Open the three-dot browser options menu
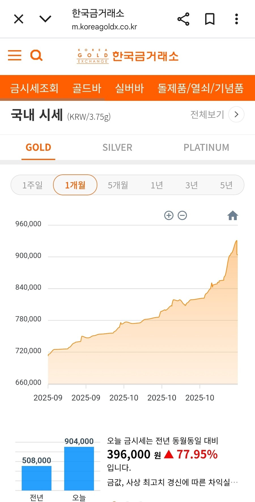The height and width of the screenshot is (502, 255). pos(236,19)
